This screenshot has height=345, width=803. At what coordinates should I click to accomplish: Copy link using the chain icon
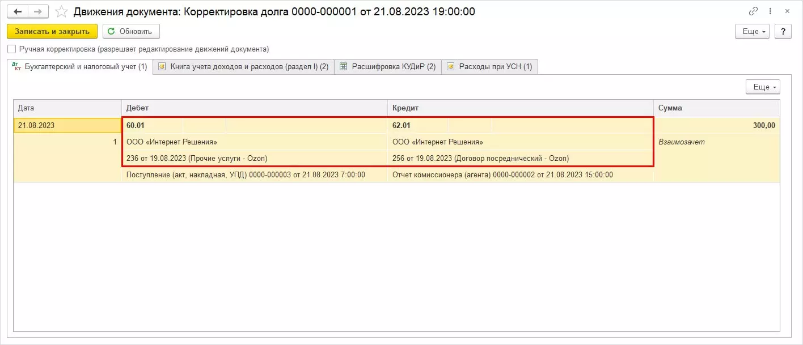(754, 11)
